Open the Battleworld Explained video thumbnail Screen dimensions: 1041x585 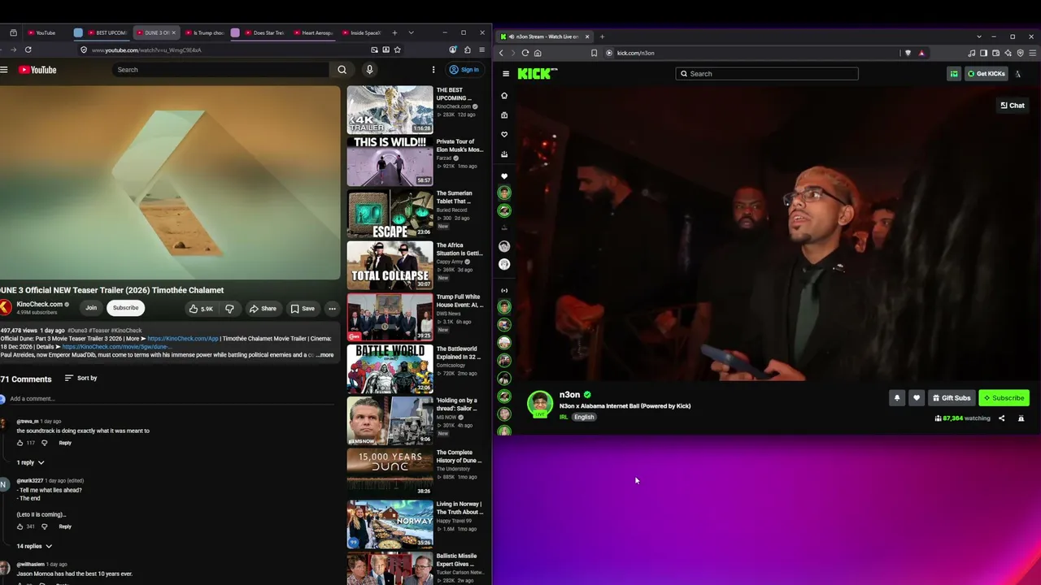(390, 368)
